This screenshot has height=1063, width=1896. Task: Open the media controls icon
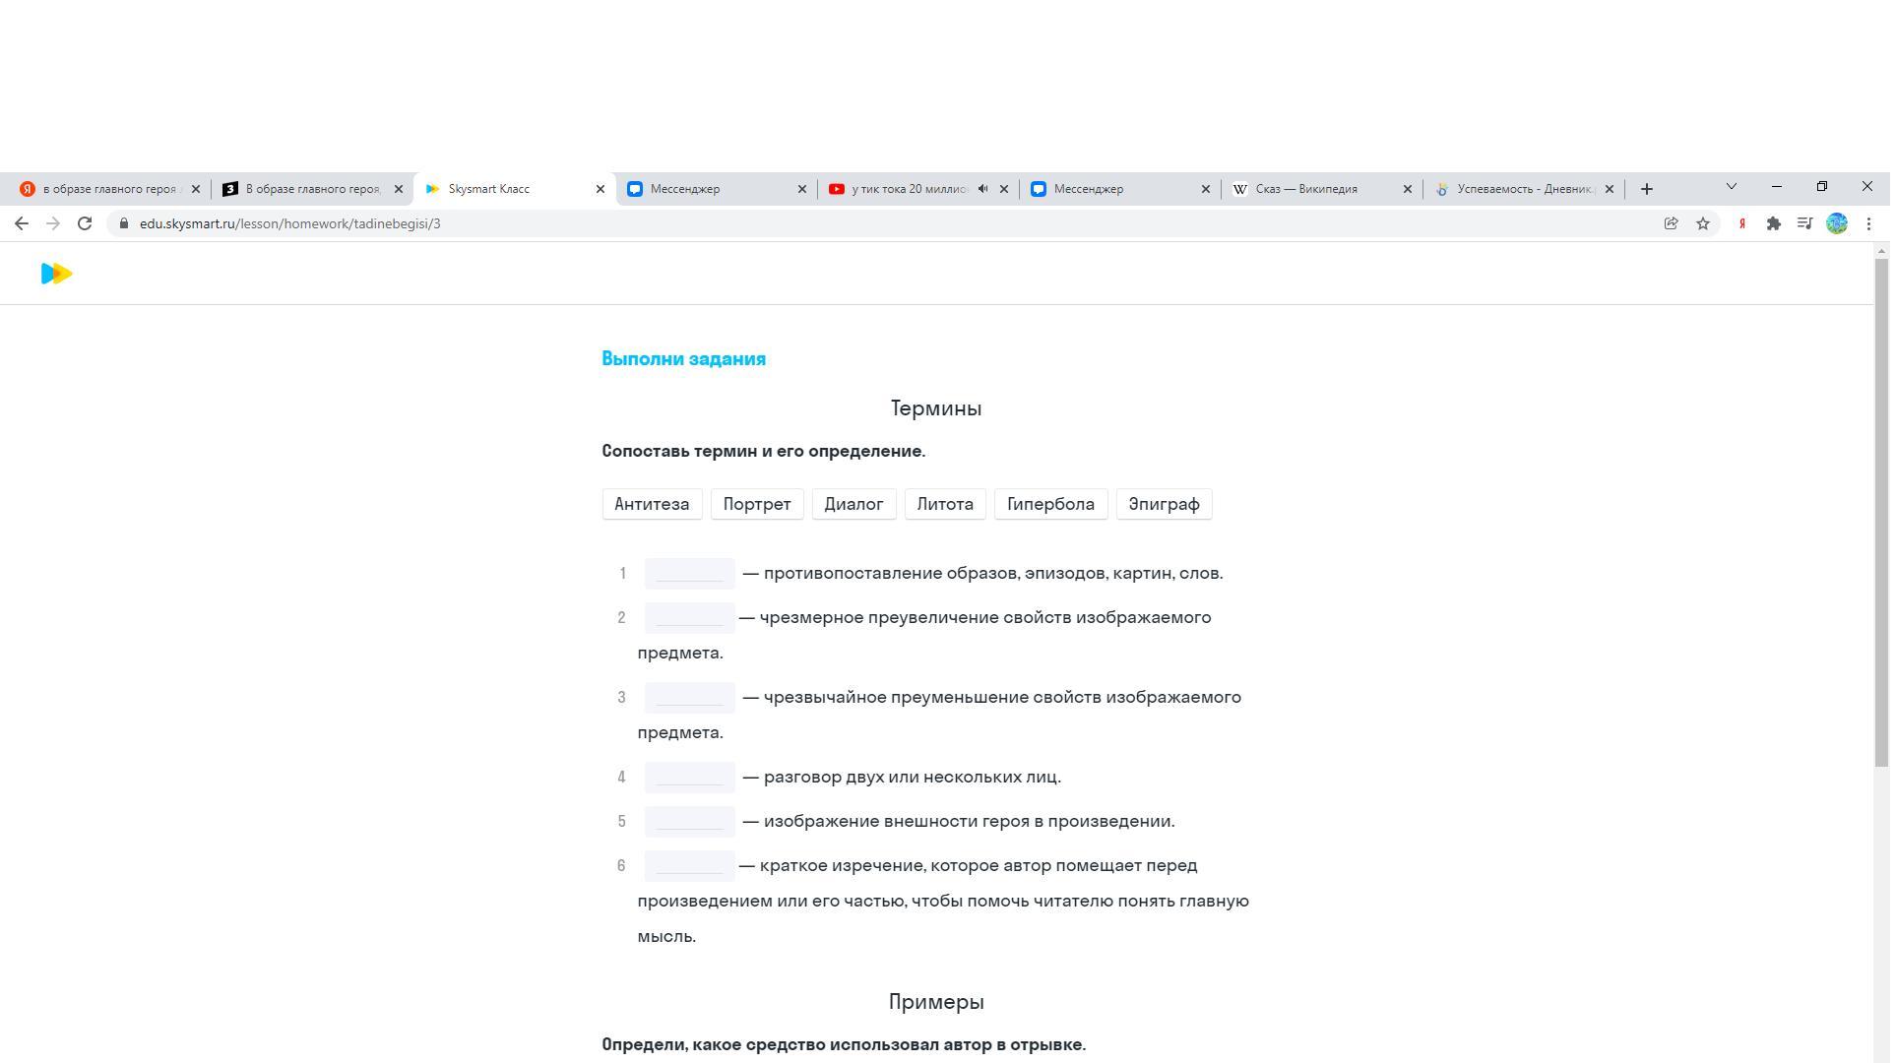tap(1804, 223)
